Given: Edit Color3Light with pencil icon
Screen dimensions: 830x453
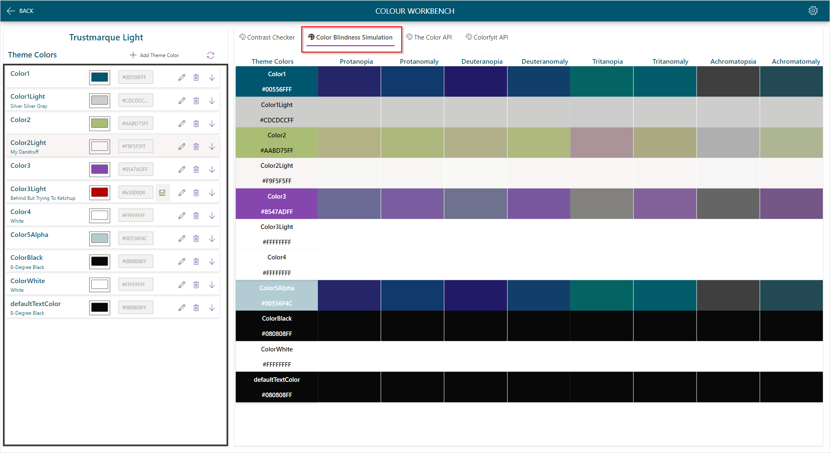Looking at the screenshot, I should click(x=182, y=193).
